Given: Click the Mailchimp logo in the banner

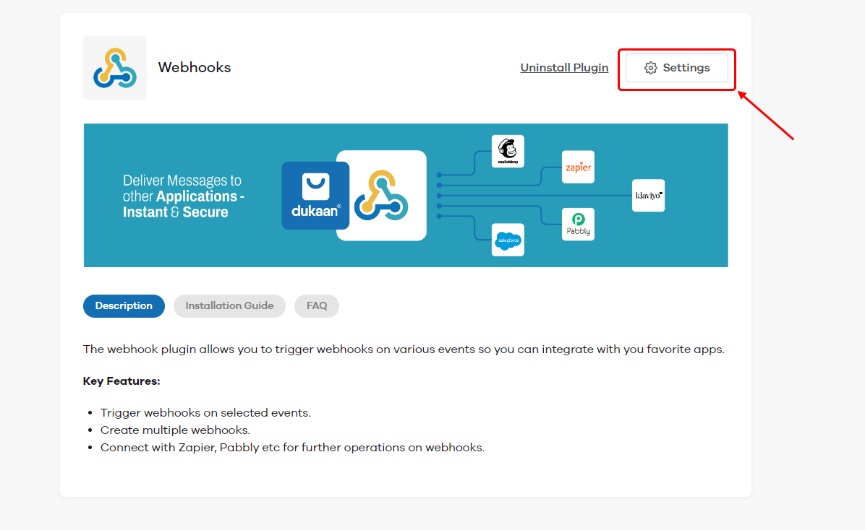Looking at the screenshot, I should [508, 151].
